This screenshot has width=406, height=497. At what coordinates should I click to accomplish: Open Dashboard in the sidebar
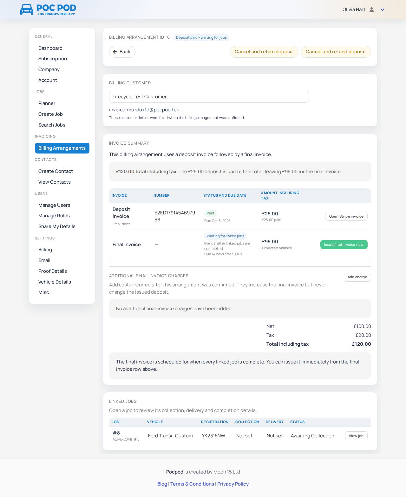click(x=50, y=48)
